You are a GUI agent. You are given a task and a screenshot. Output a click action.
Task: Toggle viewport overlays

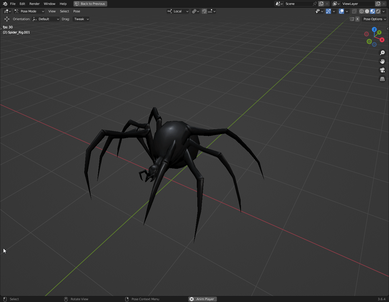click(341, 11)
